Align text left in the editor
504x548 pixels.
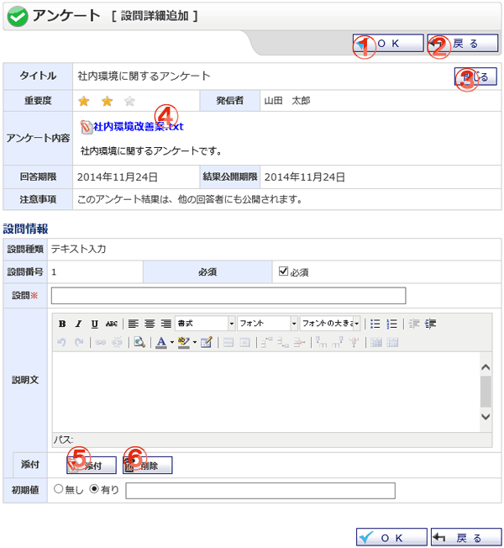pos(133,324)
